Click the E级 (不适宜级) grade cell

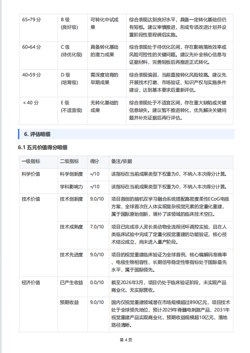pyautogui.click(x=73, y=111)
